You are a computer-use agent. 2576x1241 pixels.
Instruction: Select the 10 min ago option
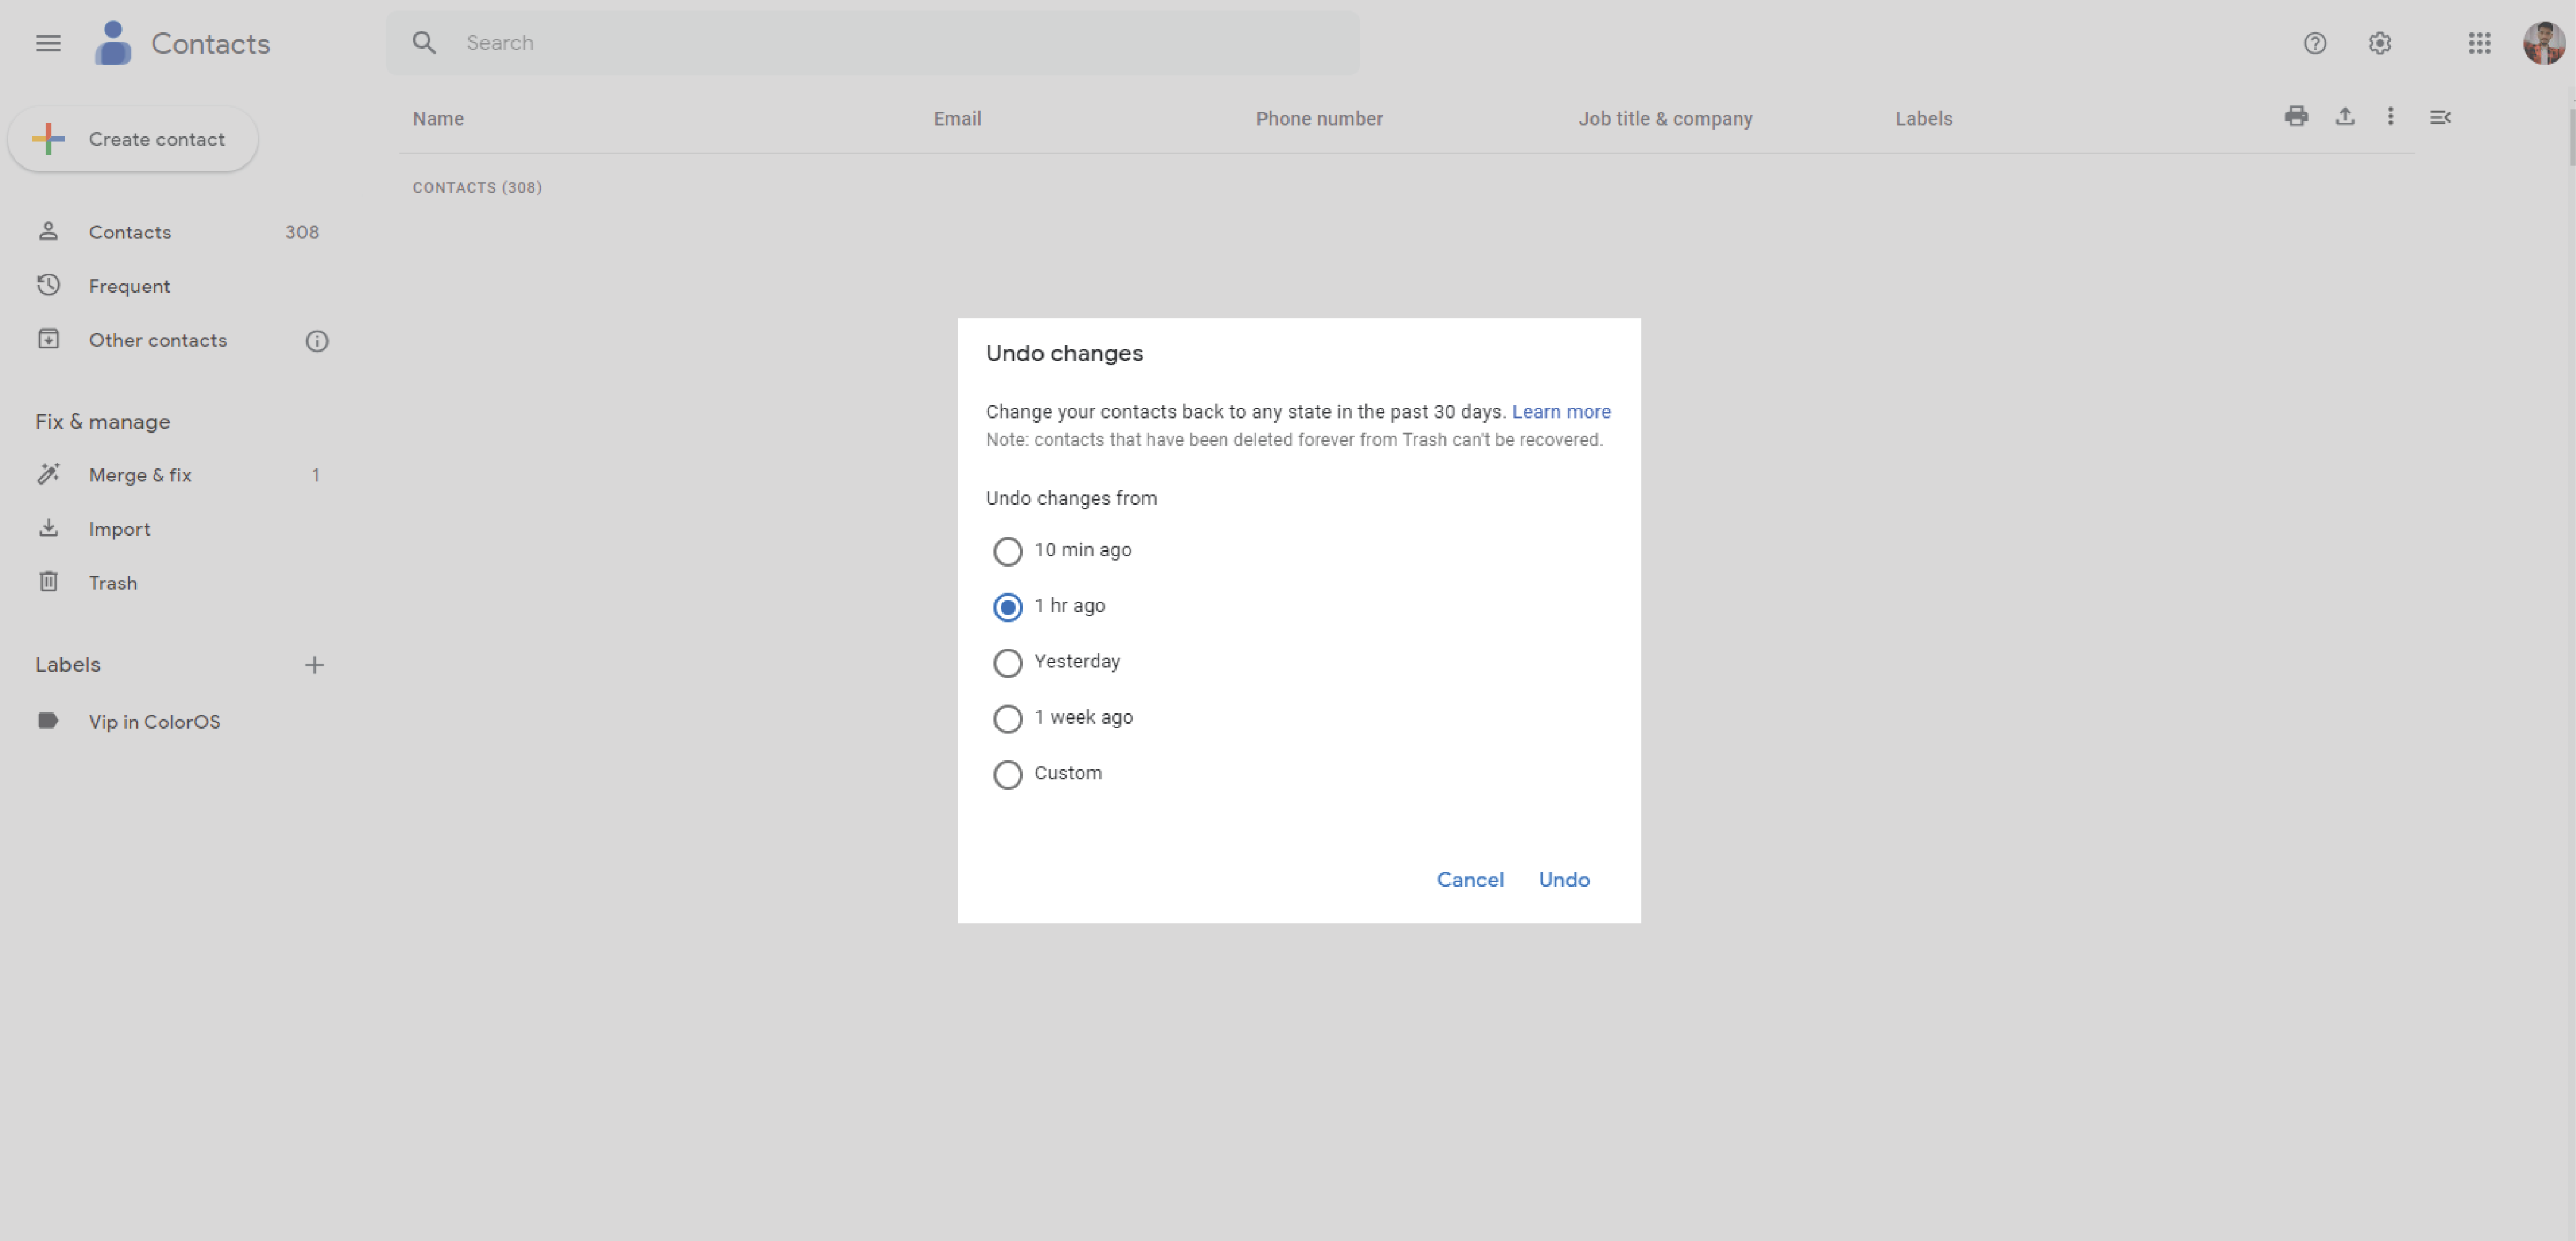[1007, 551]
